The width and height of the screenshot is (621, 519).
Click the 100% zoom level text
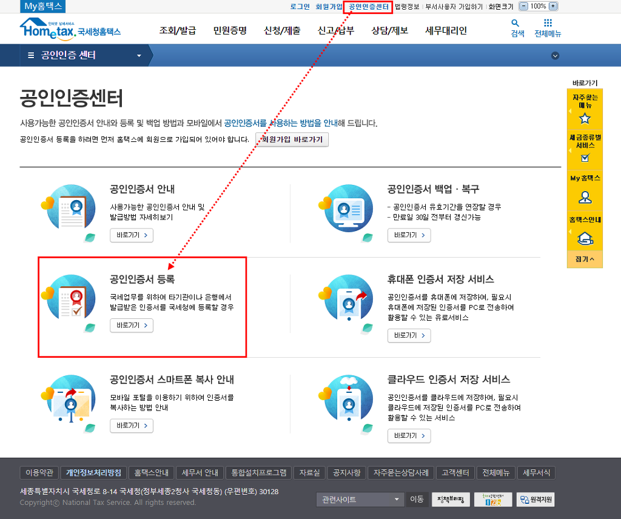[539, 6]
